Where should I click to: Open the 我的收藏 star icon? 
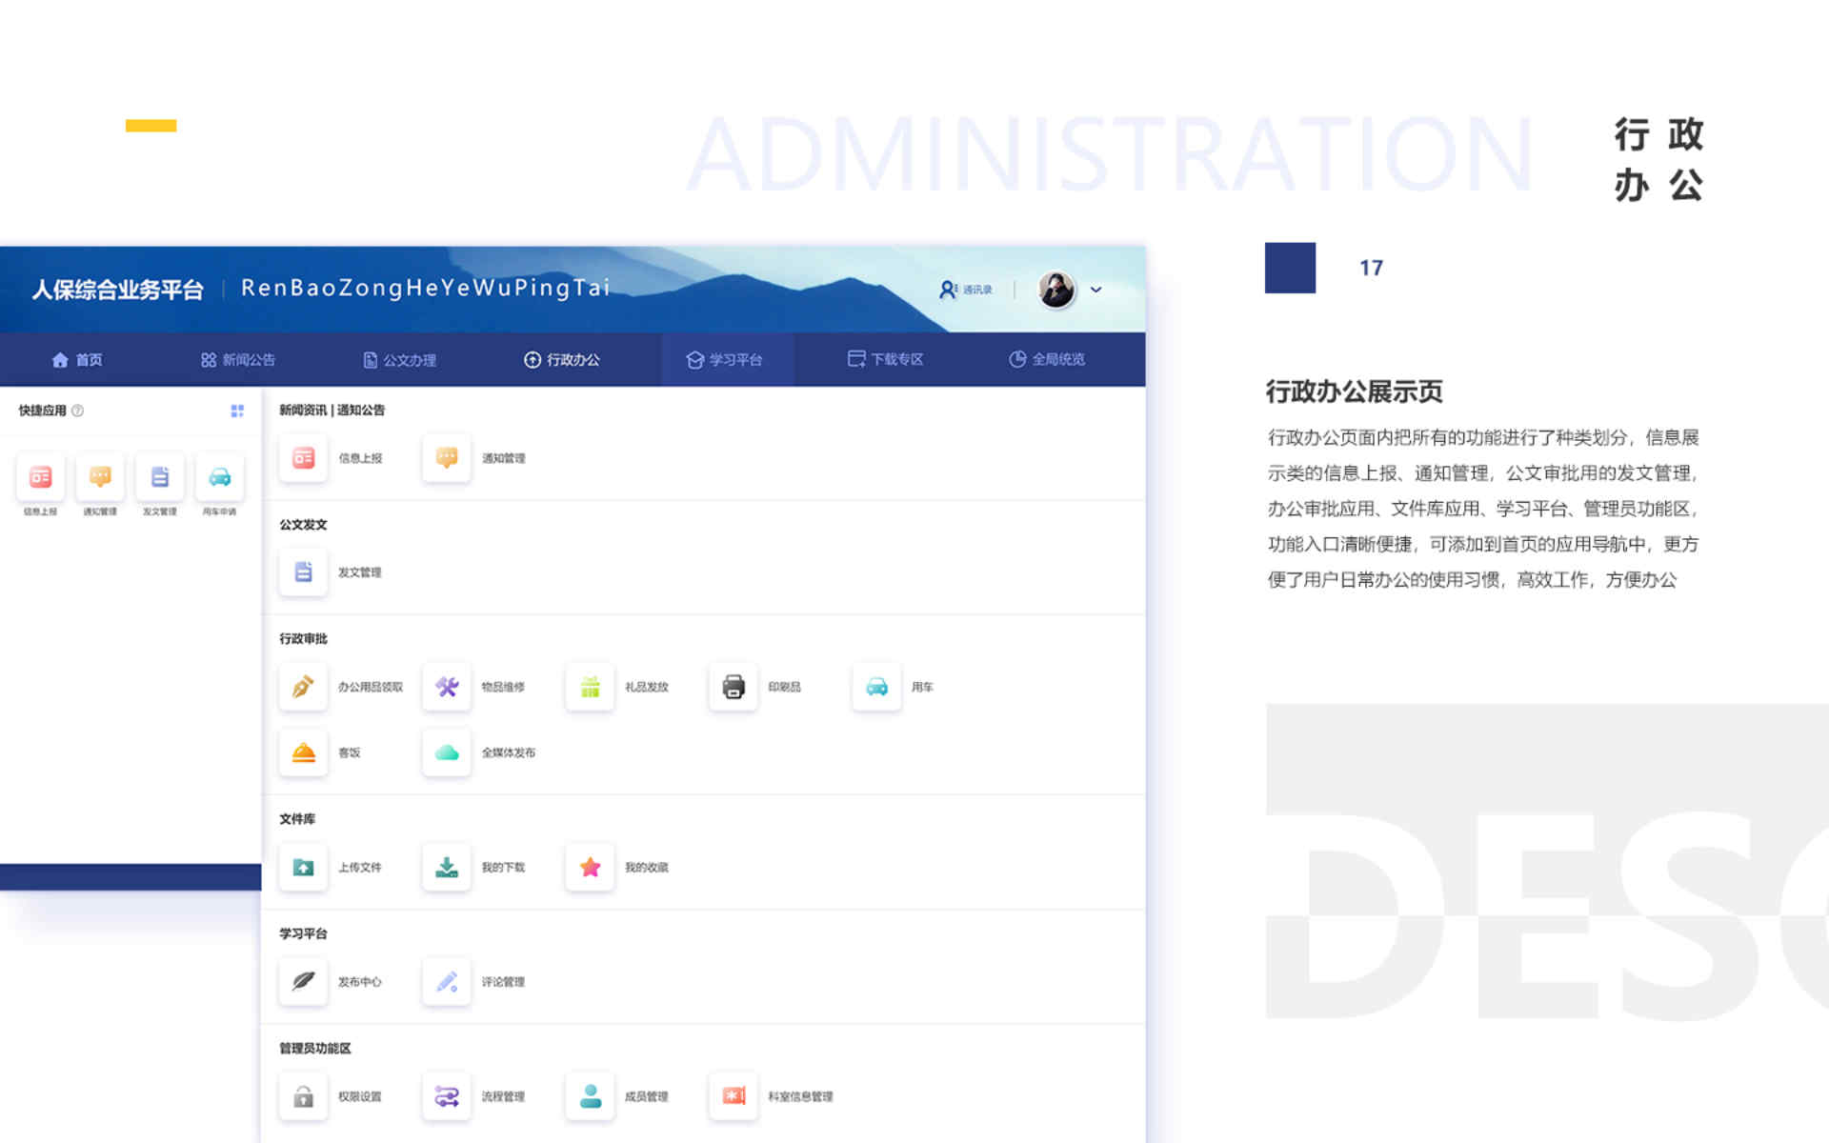590,867
